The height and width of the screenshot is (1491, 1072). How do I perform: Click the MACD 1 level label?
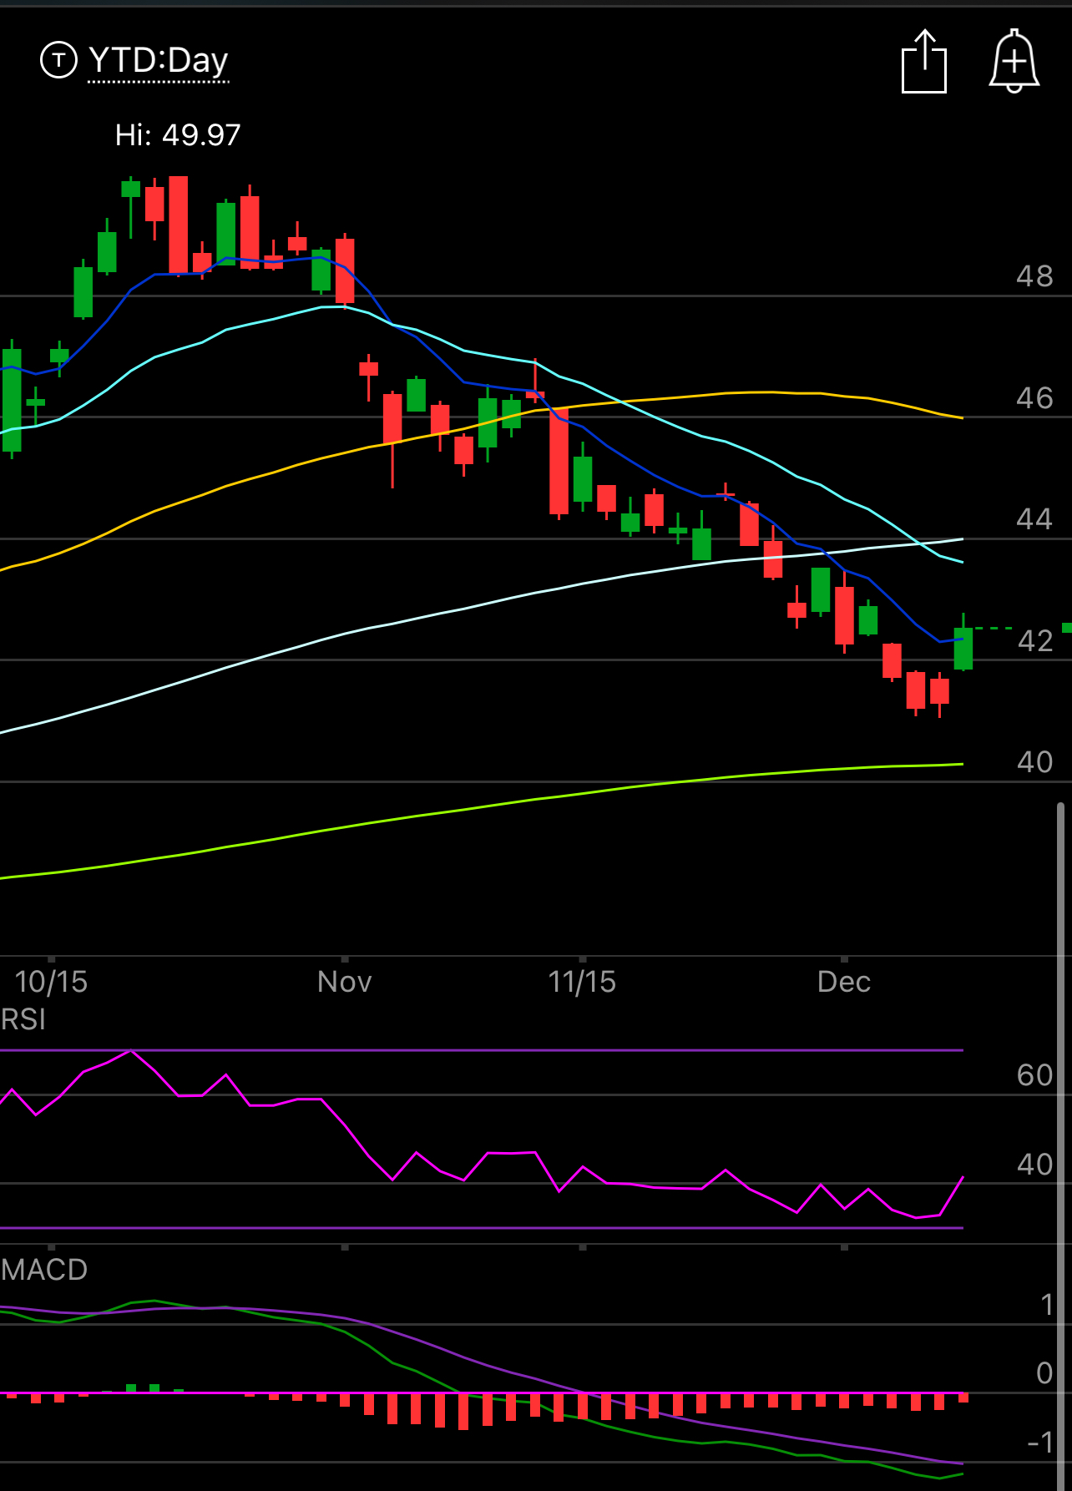coord(1047,1305)
